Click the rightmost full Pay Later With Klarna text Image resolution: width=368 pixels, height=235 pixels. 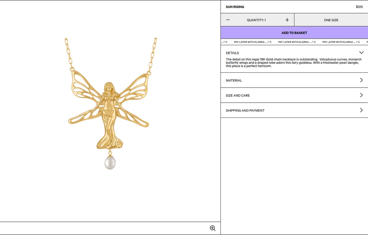pos(337,42)
